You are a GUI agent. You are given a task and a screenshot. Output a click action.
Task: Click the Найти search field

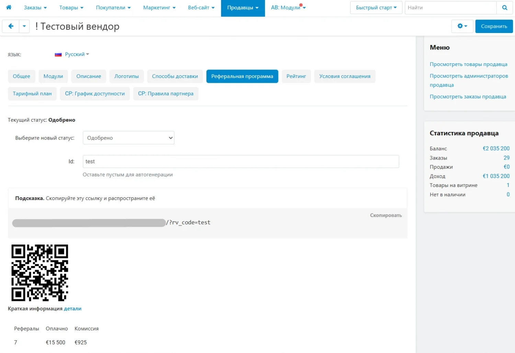tap(450, 8)
